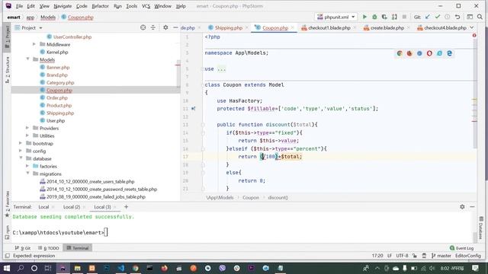Open the Structure side panel tab

(7, 69)
